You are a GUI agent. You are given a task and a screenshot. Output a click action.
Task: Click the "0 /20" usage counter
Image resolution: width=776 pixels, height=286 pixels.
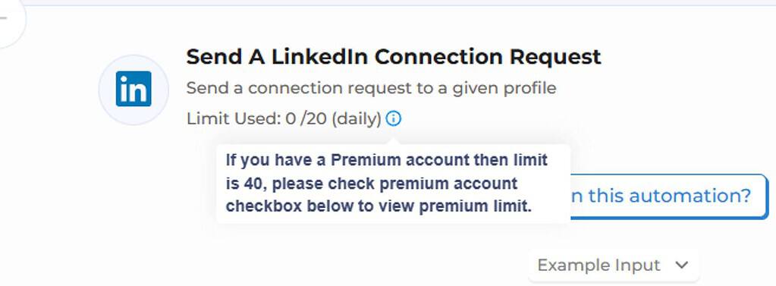pyautogui.click(x=306, y=119)
